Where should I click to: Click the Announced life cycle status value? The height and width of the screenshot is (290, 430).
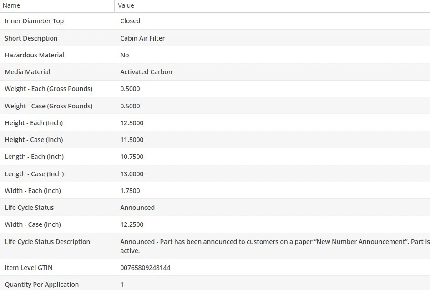pos(137,208)
